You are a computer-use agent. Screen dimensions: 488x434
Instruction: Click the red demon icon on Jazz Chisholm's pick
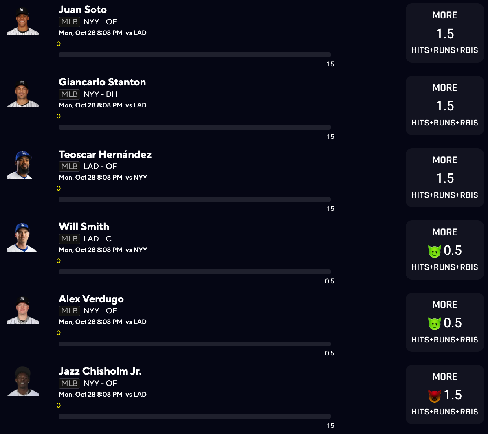coord(435,396)
